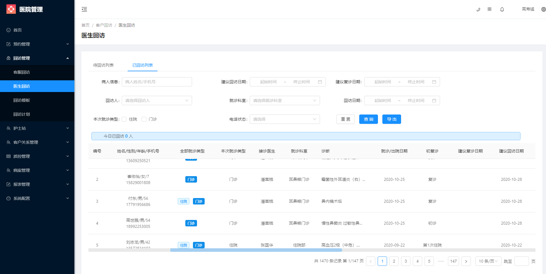Open notifications bell icon
The height and width of the screenshot is (274, 546).
click(502, 9)
